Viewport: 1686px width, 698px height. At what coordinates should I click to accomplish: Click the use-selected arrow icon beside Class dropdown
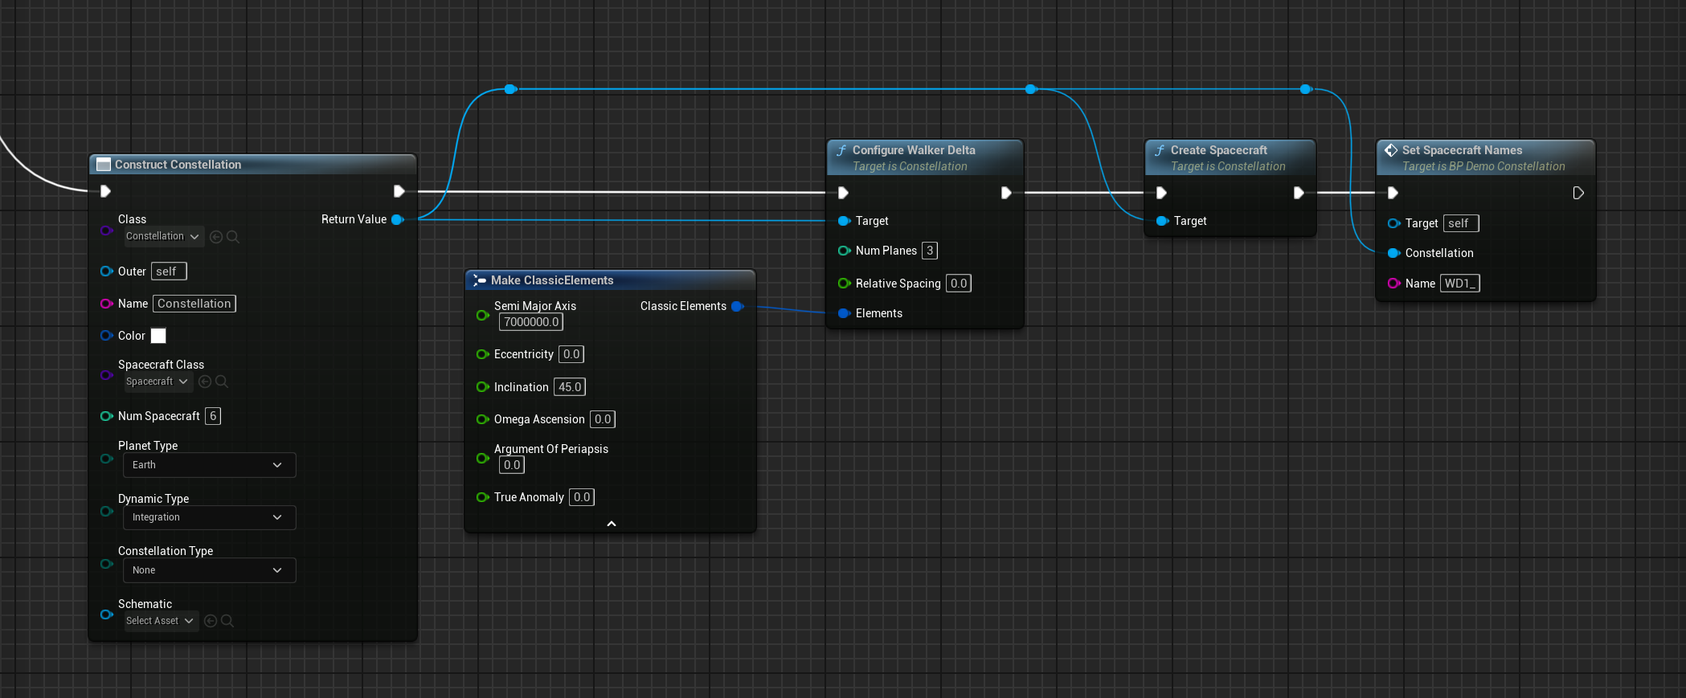pos(215,237)
